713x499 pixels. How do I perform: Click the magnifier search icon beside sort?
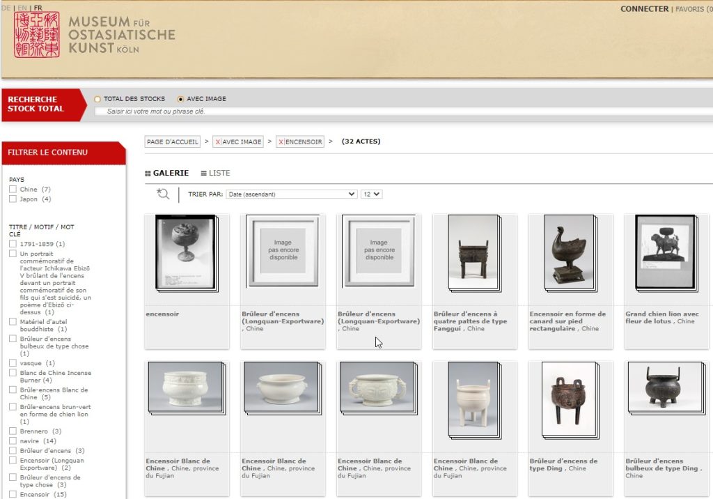click(x=163, y=194)
